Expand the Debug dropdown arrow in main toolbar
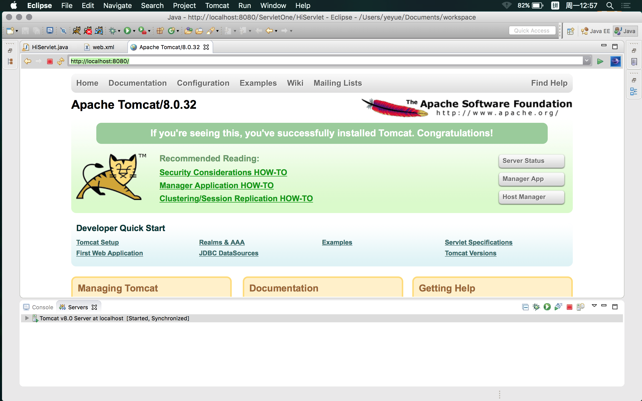This screenshot has width=642, height=401. [x=119, y=31]
